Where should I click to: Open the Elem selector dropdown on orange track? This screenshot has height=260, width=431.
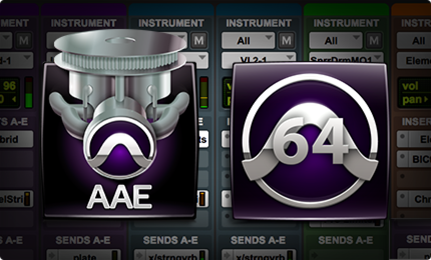414,60
